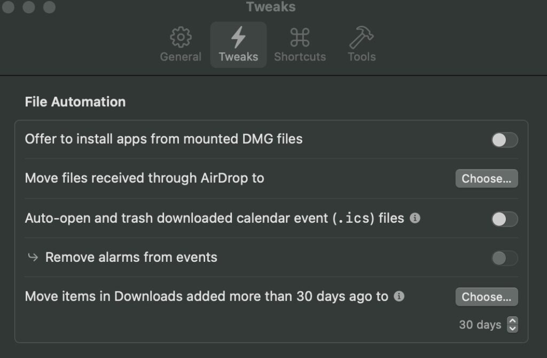
Task: Select the Tweaks lightning bolt icon
Action: pos(238,37)
